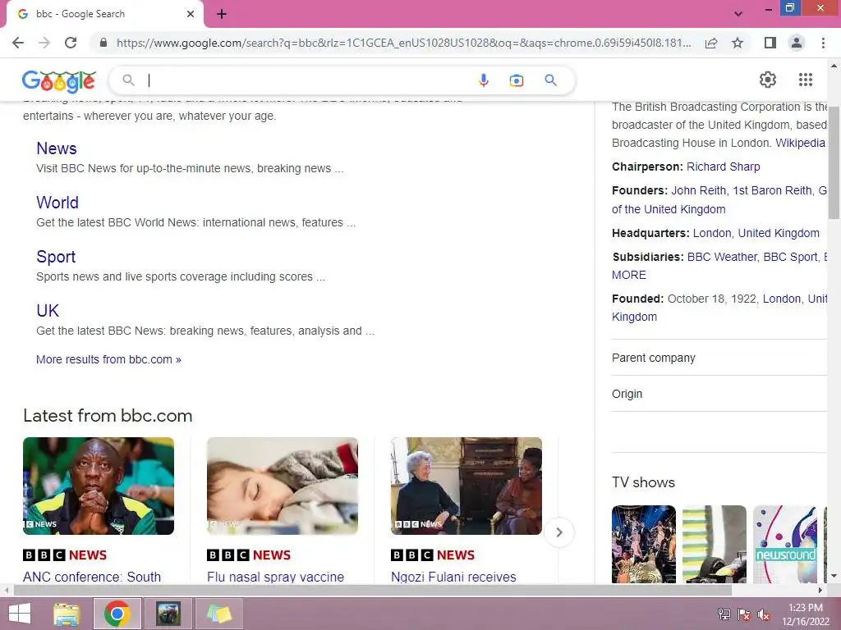Open Ngozi Fulani story thumbnail
841x630 pixels.
coord(466,486)
